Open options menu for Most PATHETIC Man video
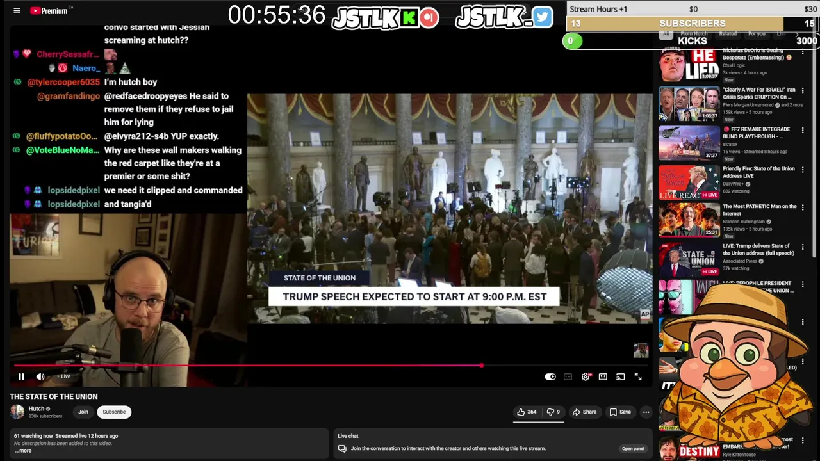 [x=803, y=207]
